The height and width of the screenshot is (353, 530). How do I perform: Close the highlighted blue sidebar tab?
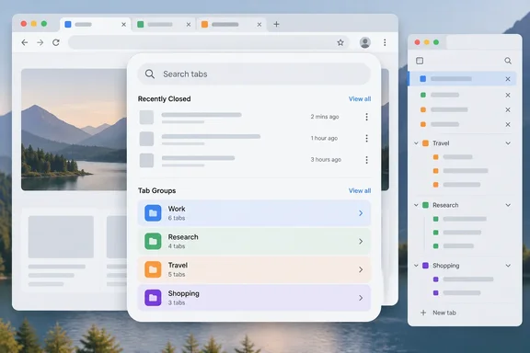(508, 79)
